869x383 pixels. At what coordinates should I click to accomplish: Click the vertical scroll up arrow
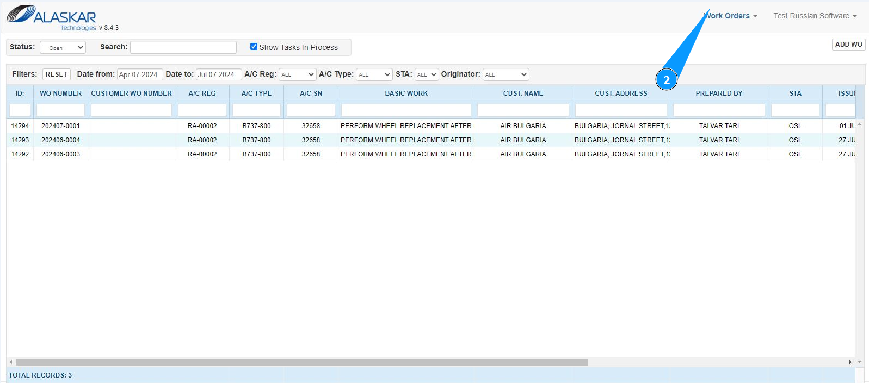[859, 124]
